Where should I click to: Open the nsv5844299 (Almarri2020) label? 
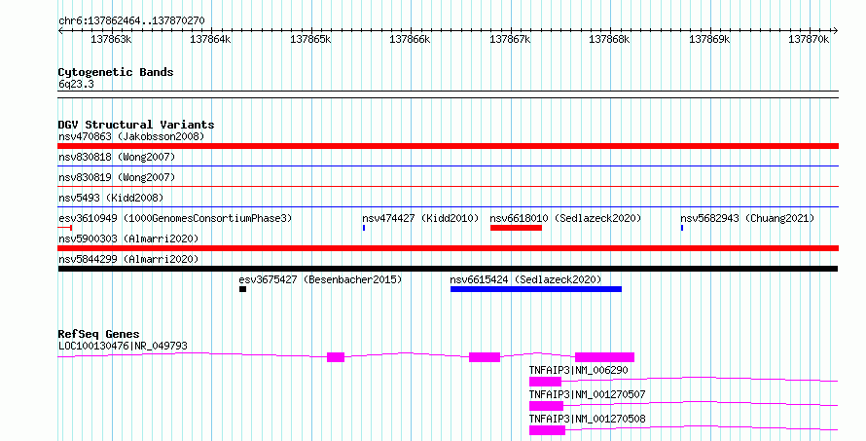(x=128, y=259)
